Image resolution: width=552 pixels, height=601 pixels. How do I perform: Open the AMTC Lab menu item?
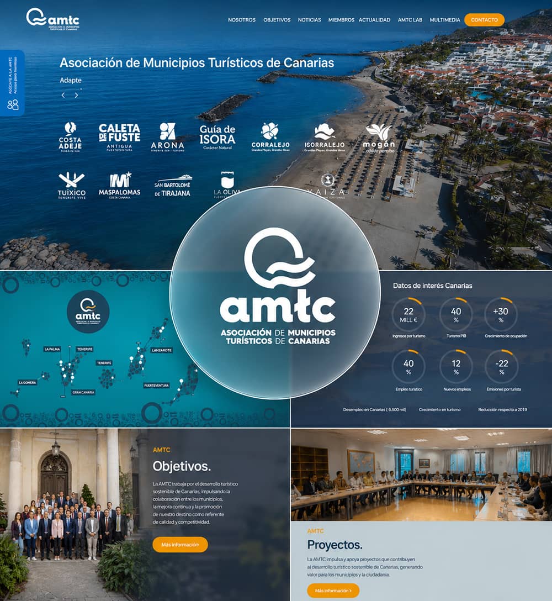click(x=410, y=20)
